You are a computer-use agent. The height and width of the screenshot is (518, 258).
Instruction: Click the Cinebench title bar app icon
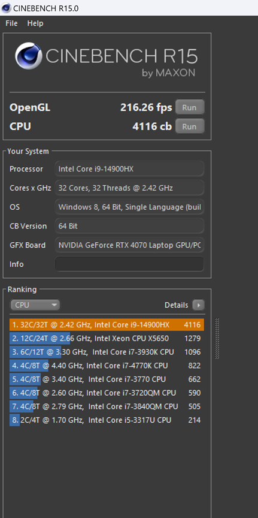click(6, 8)
